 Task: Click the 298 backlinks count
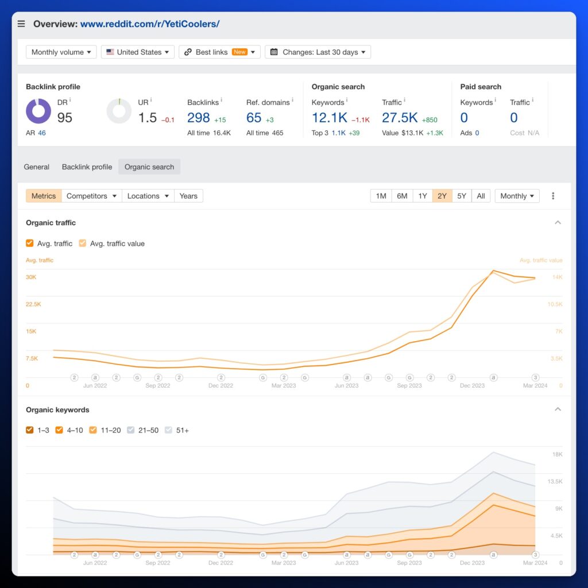[x=199, y=118]
